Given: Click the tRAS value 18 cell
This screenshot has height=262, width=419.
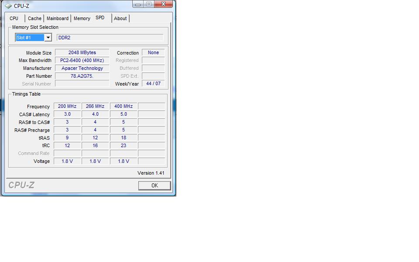Looking at the screenshot, I should [x=124, y=138].
